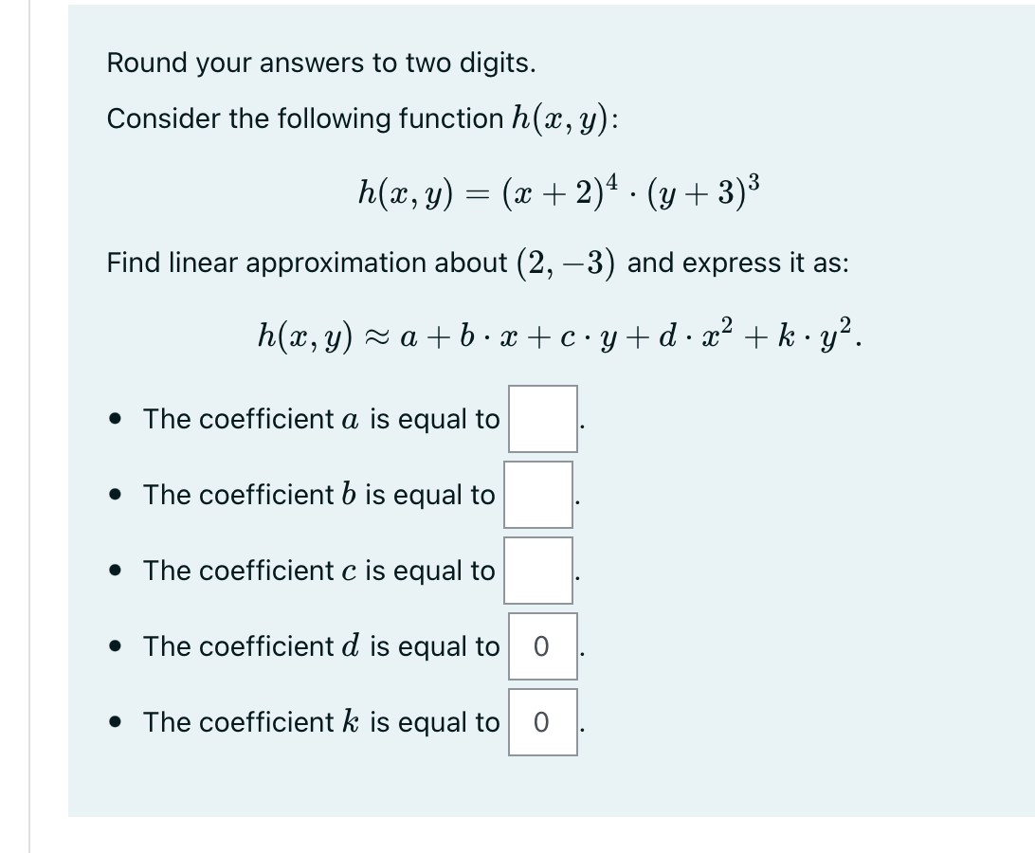This screenshot has height=853, width=1035.
Task: Click the input box for coefficient c
Action: 537,571
